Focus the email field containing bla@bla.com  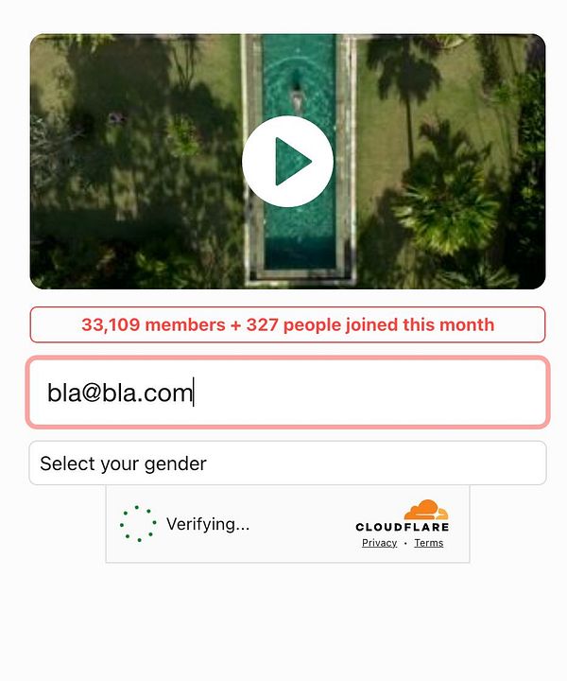pyautogui.click(x=287, y=393)
